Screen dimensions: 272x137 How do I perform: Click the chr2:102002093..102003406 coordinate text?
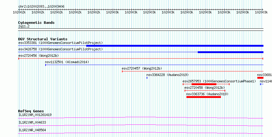point(41,6)
